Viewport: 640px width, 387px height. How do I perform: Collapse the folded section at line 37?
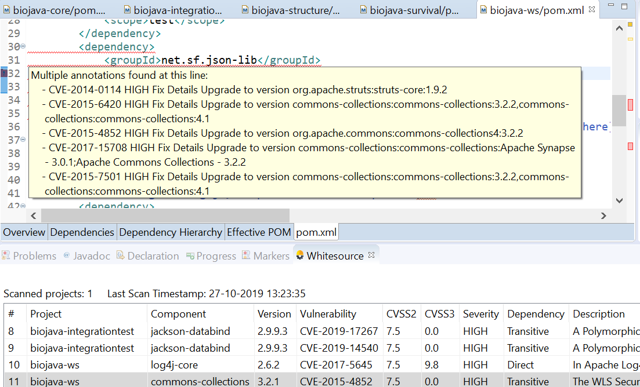pyautogui.click(x=23, y=140)
